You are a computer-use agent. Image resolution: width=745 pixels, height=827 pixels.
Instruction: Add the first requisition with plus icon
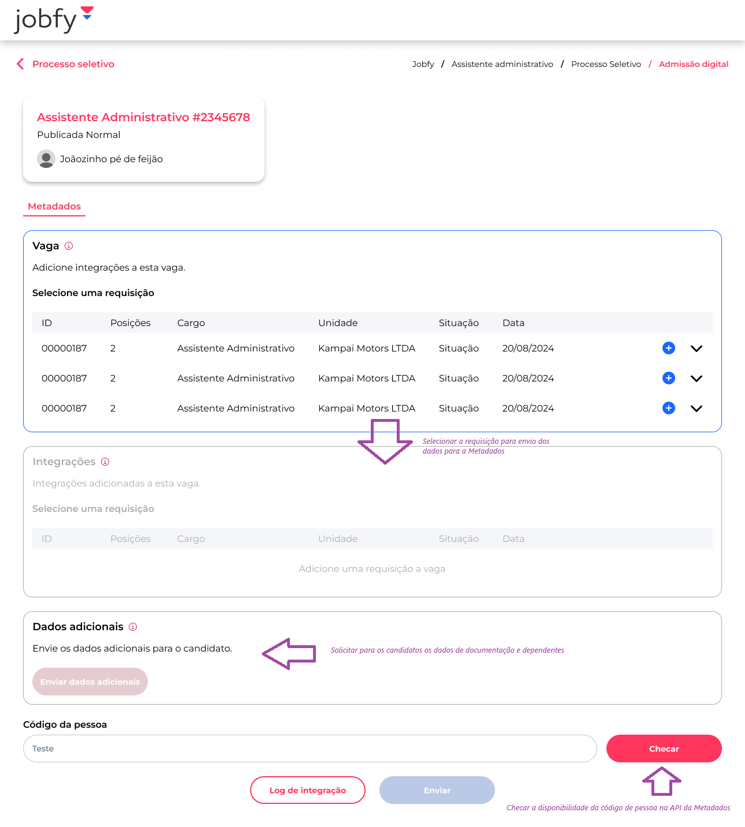(668, 348)
